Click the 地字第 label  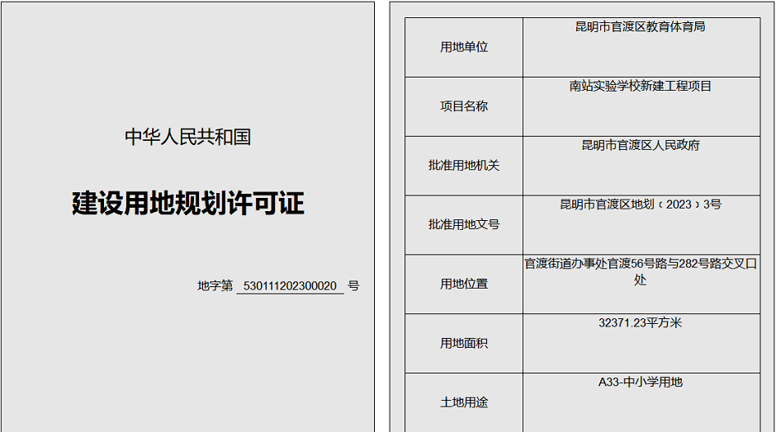215,286
